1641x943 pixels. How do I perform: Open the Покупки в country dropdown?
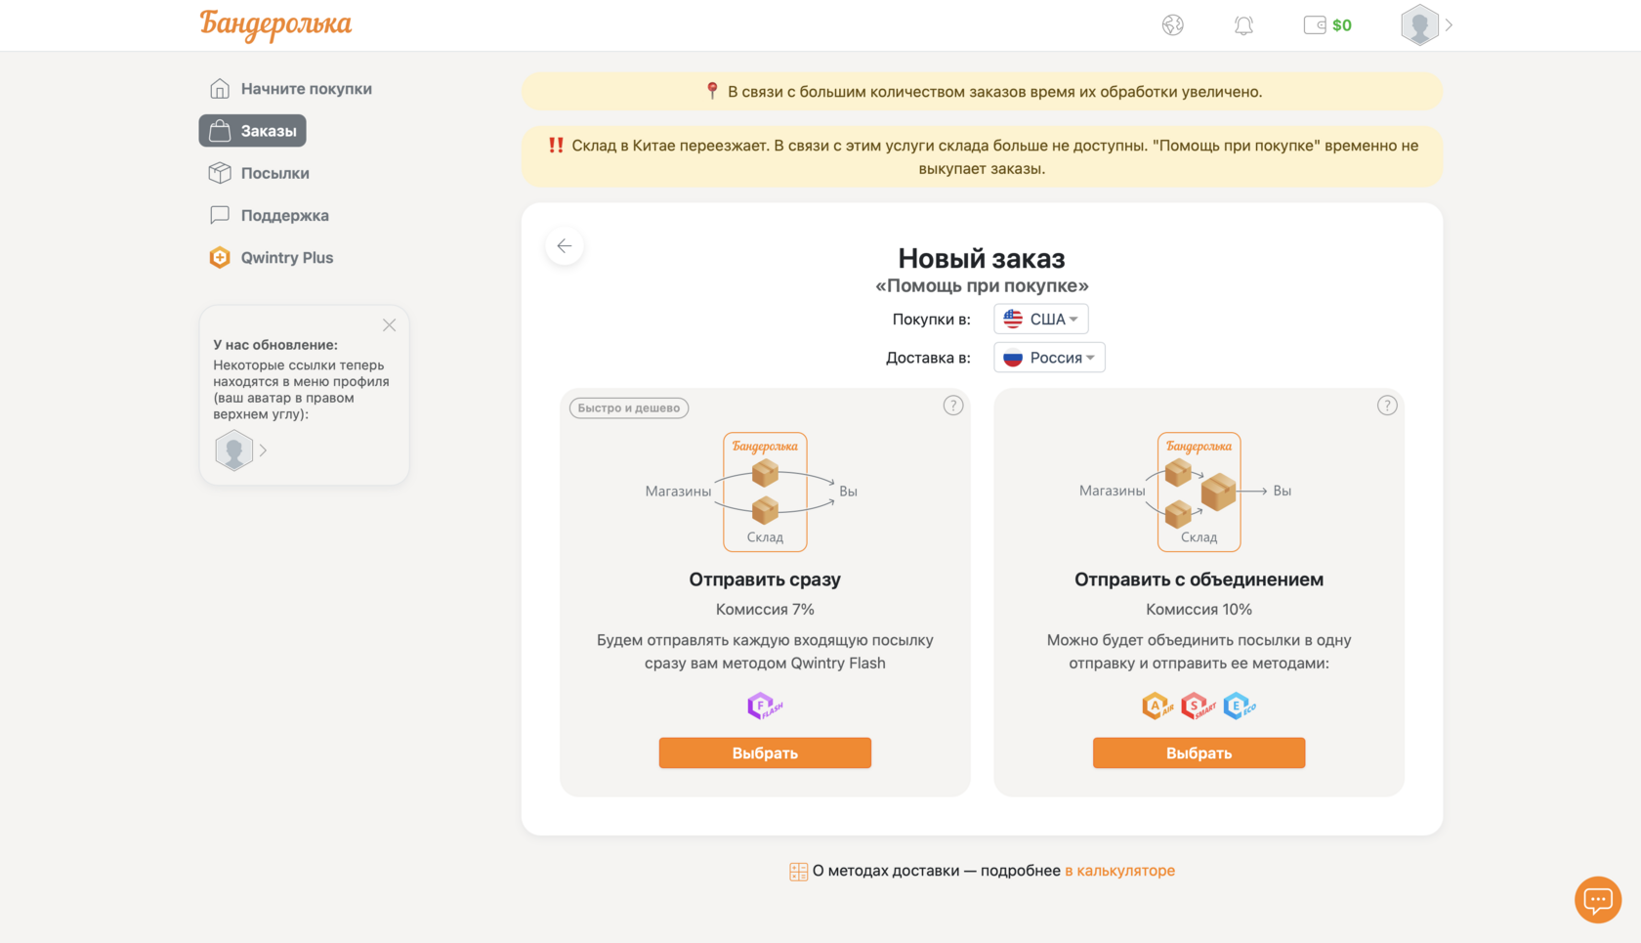[x=1041, y=320]
